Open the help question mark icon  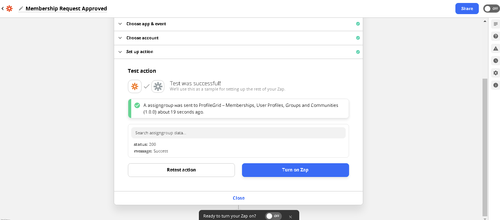[496, 36]
